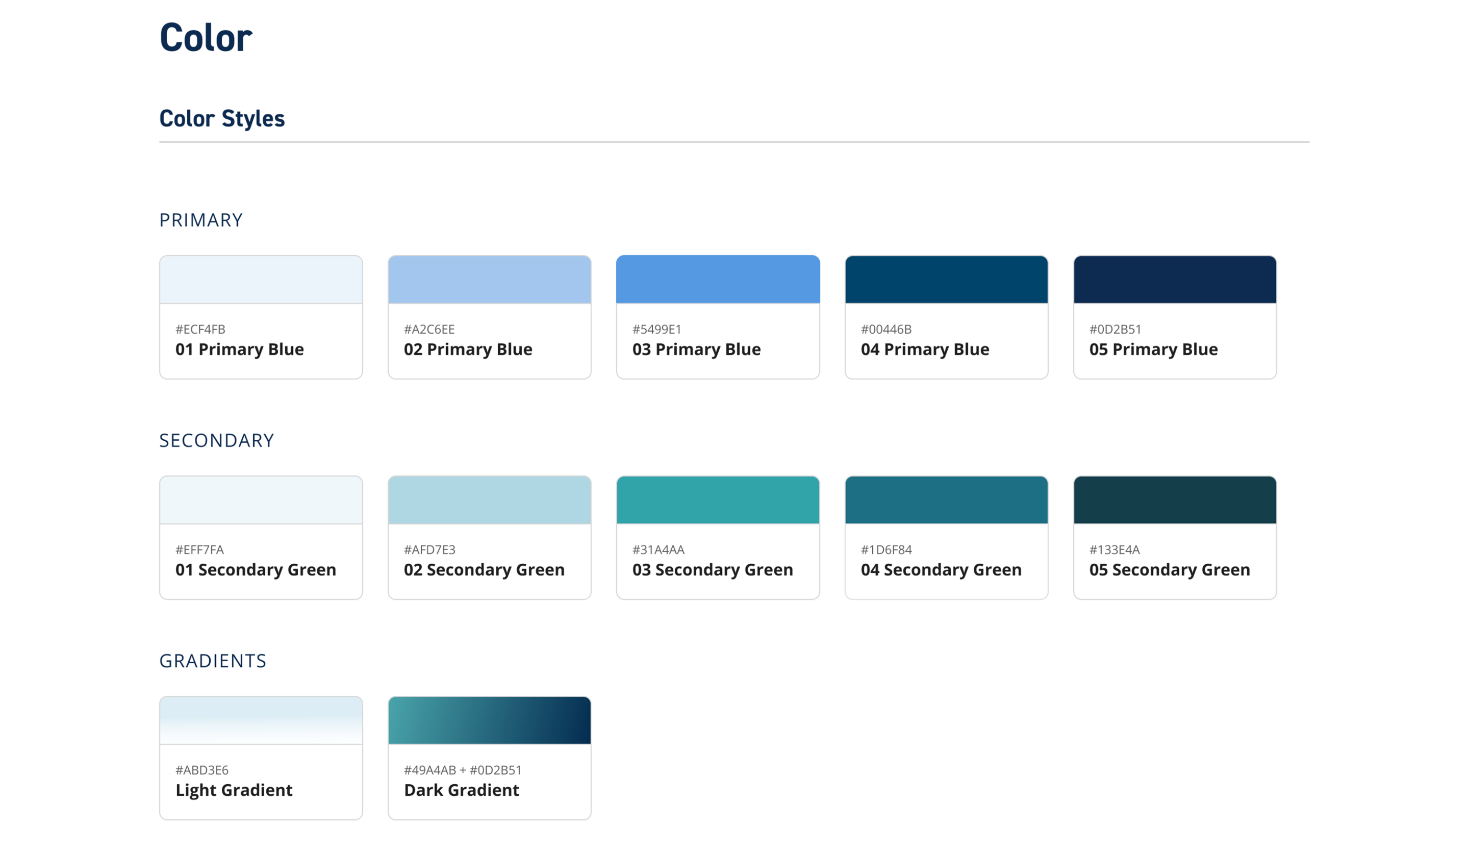
Task: Choose the 04 Secondary Green swatch
Action: click(x=946, y=500)
